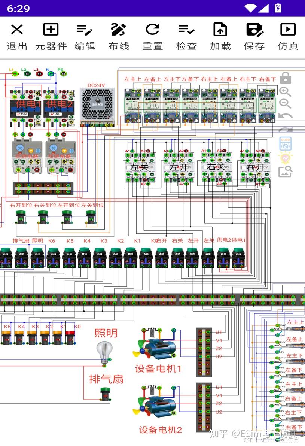Zoom out with the magnifier minus icon
The image size is (305, 446).
(285, 103)
